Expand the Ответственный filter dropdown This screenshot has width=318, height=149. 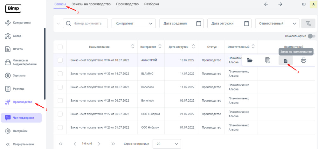(x=277, y=23)
